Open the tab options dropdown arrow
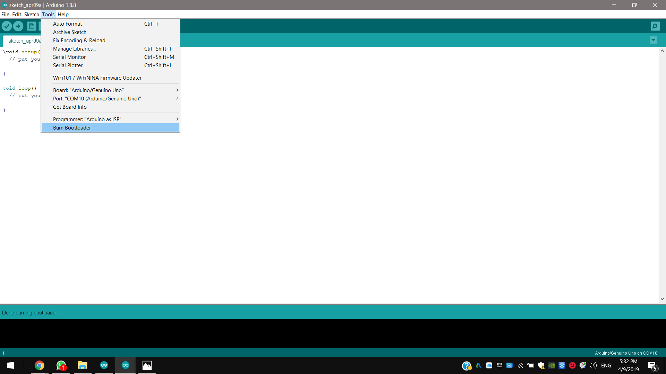 pos(653,40)
